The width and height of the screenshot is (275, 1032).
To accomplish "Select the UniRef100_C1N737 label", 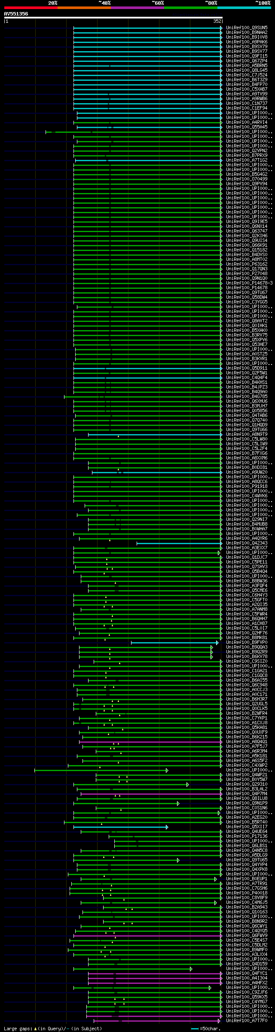I will [x=247, y=104].
